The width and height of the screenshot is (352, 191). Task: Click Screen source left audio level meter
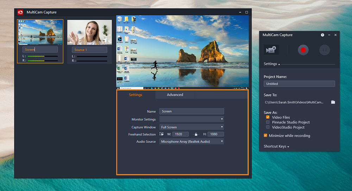click(x=43, y=56)
